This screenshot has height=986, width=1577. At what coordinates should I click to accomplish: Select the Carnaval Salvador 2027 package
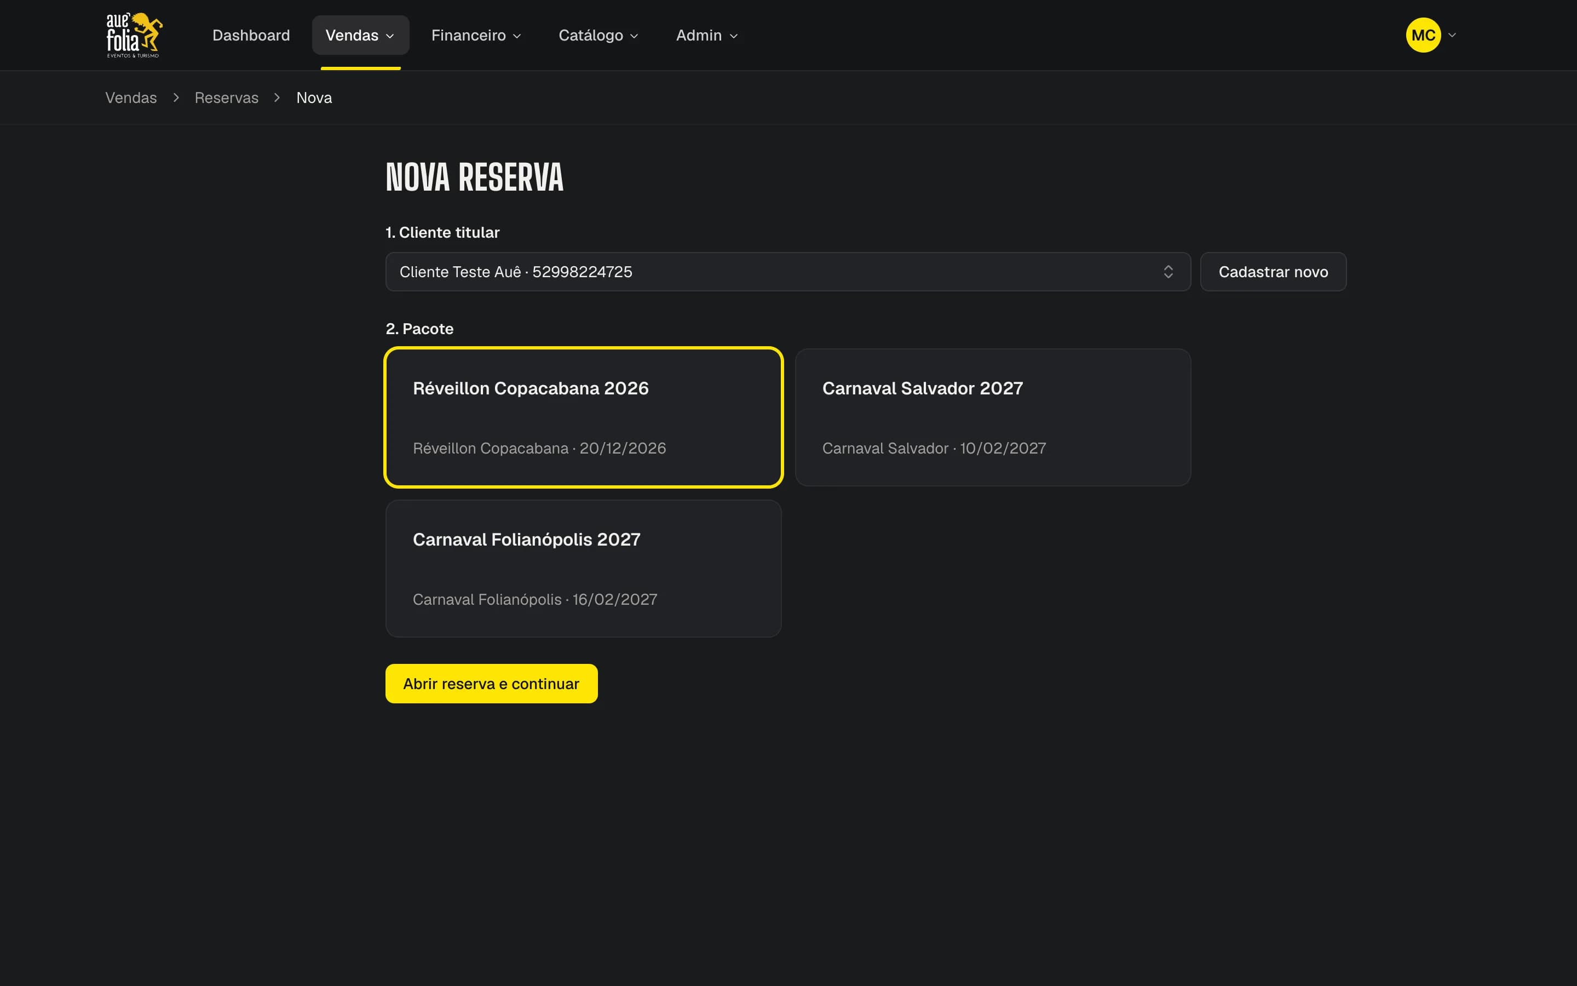(992, 417)
